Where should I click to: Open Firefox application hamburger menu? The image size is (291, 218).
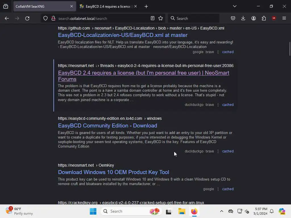click(284, 18)
